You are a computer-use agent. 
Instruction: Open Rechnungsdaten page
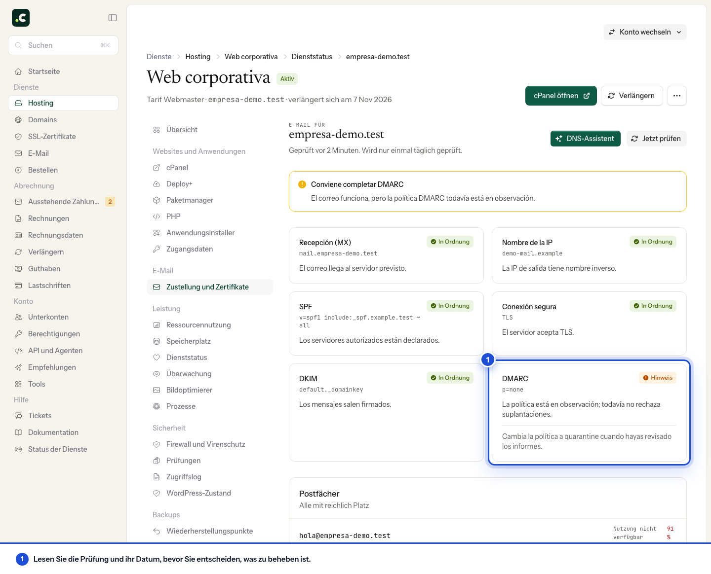pyautogui.click(x=63, y=235)
